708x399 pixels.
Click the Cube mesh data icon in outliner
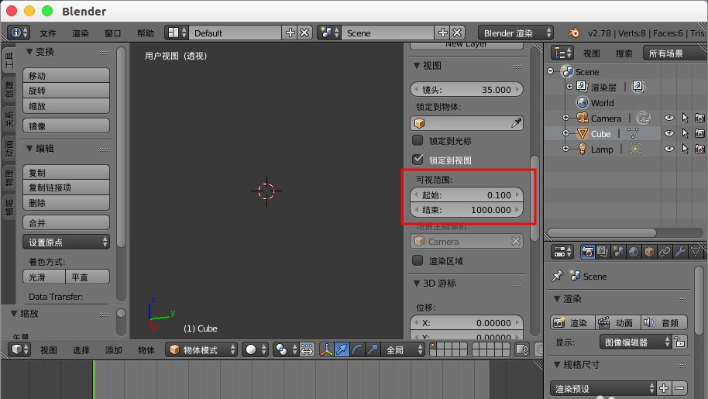pyautogui.click(x=632, y=134)
